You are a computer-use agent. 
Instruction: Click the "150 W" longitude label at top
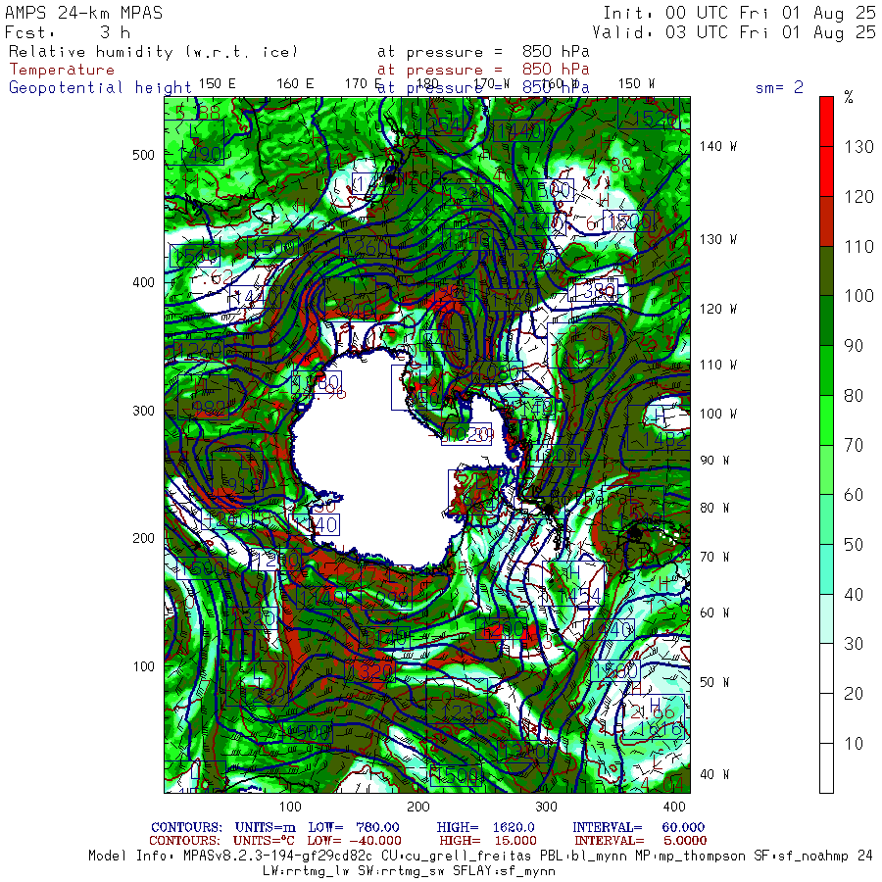tap(636, 83)
